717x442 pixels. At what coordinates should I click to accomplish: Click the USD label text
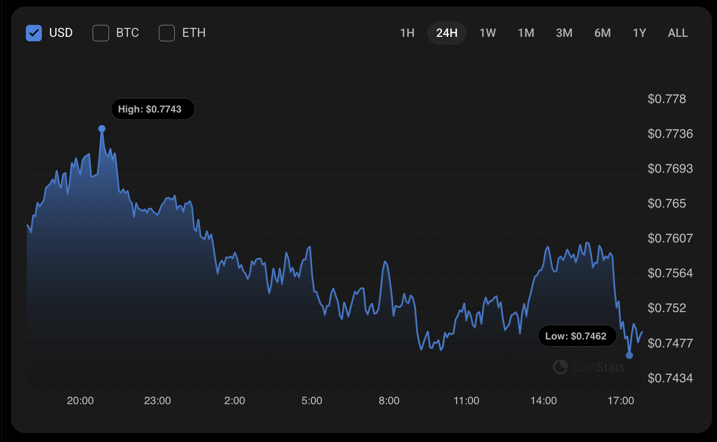pyautogui.click(x=61, y=33)
